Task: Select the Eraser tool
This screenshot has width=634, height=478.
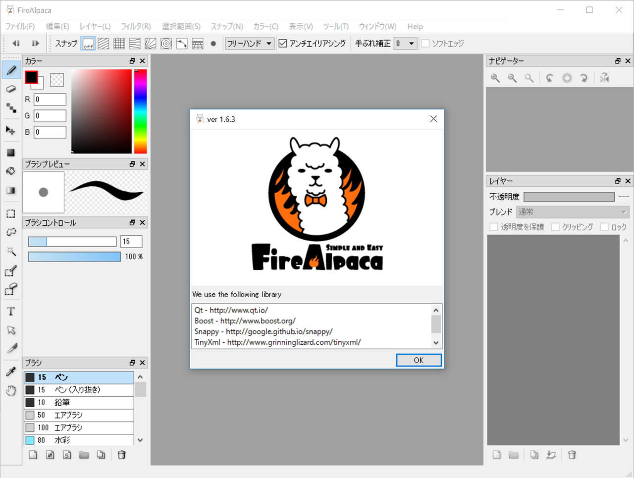Action: point(11,89)
